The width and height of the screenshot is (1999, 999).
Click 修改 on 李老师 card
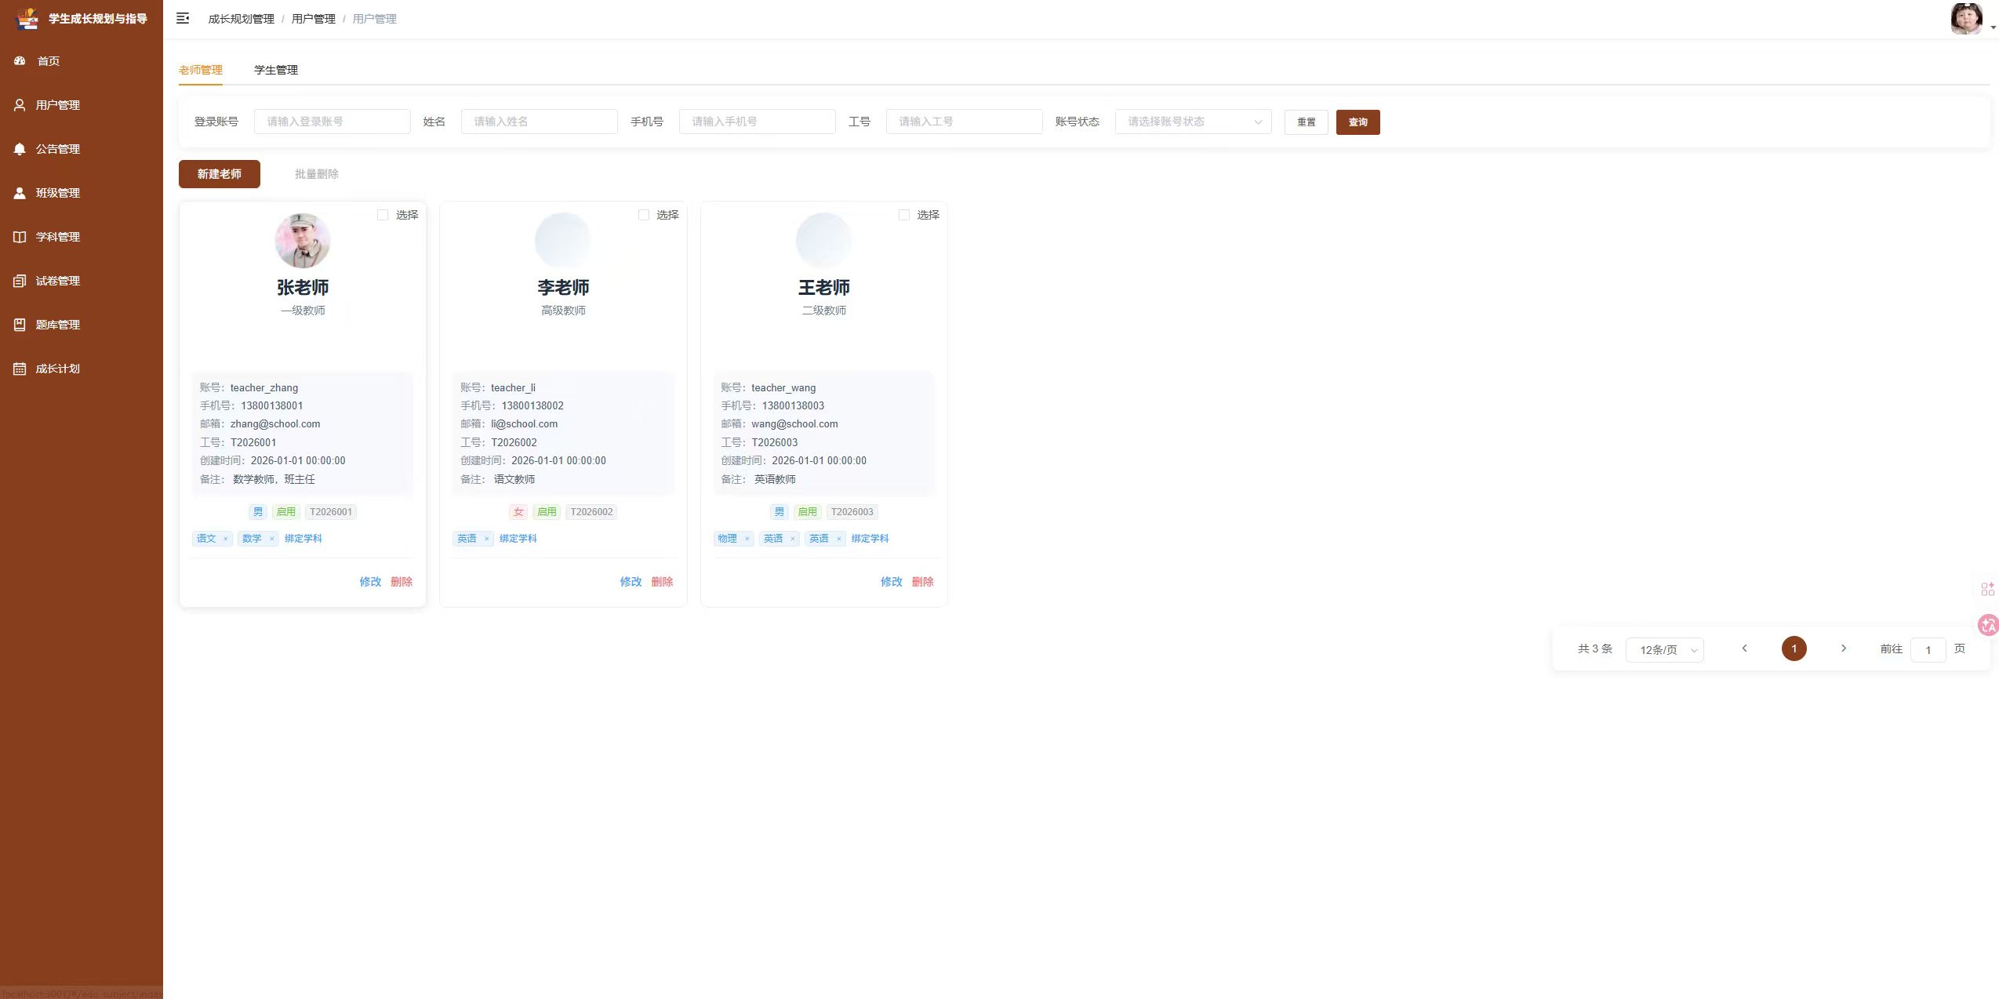tap(631, 582)
